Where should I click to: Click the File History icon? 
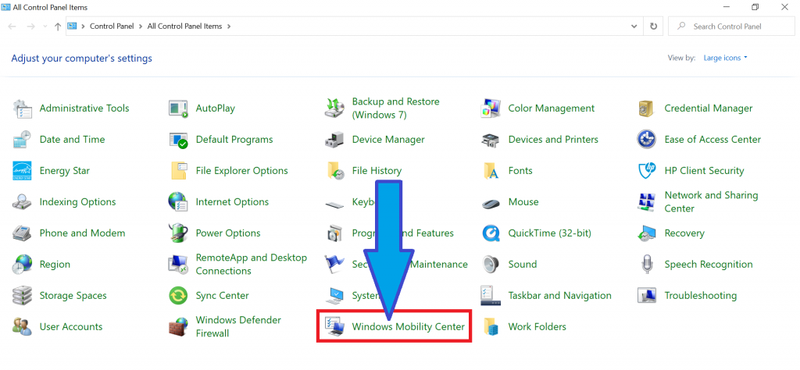(334, 171)
